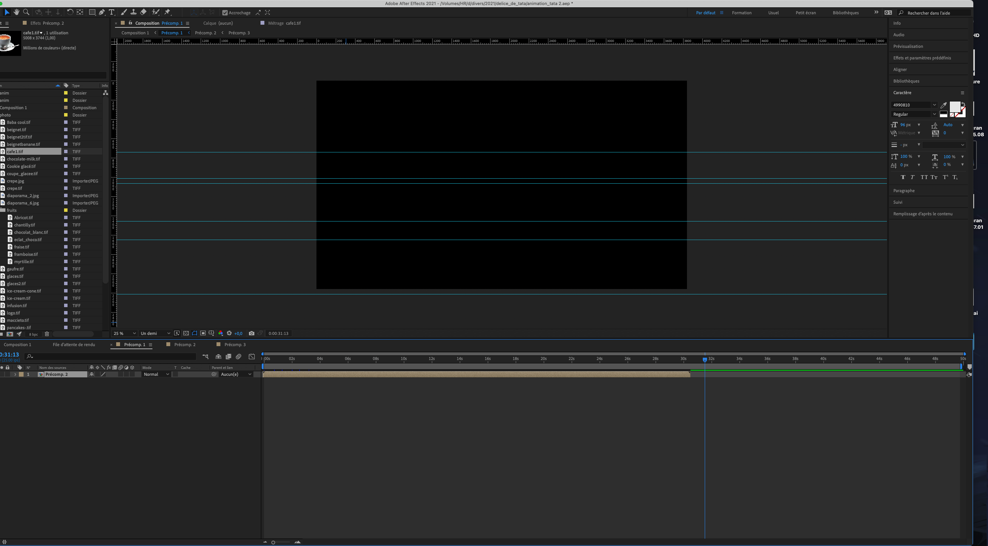Expand the Paragraphe panel
The image size is (988, 546).
(904, 191)
